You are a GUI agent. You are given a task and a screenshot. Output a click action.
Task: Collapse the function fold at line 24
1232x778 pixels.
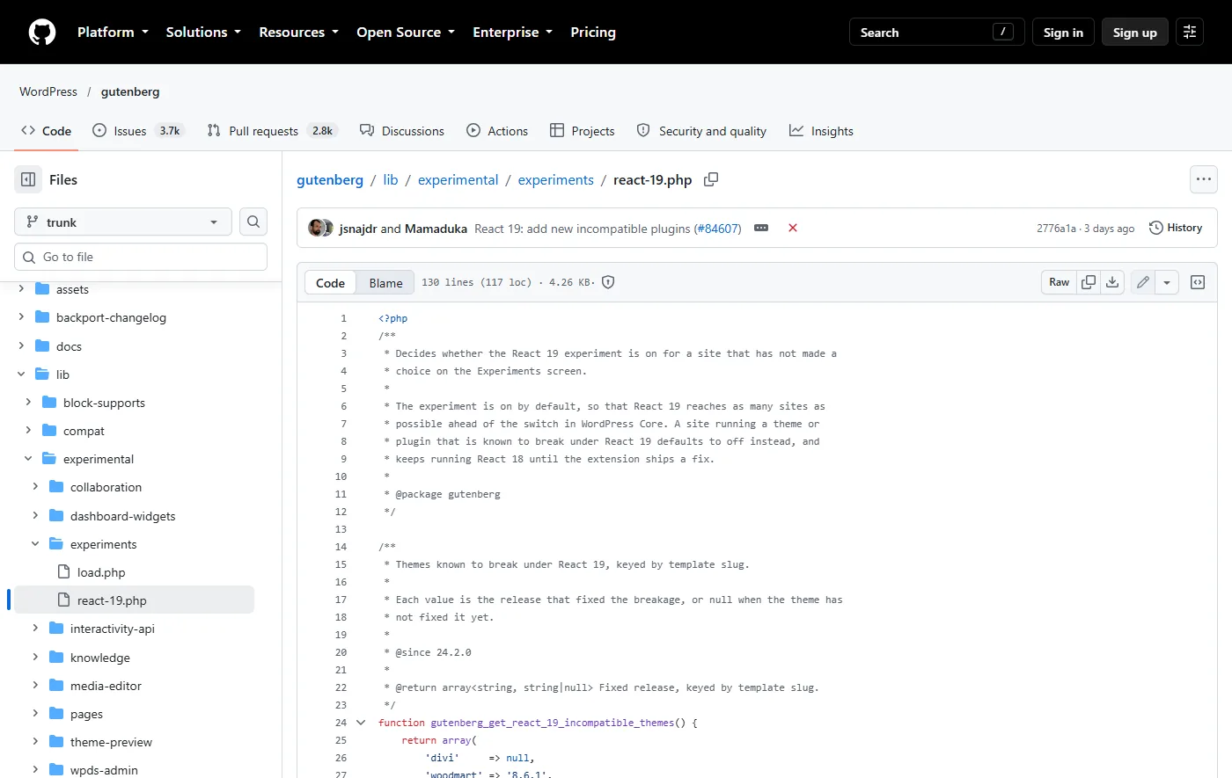tap(361, 723)
